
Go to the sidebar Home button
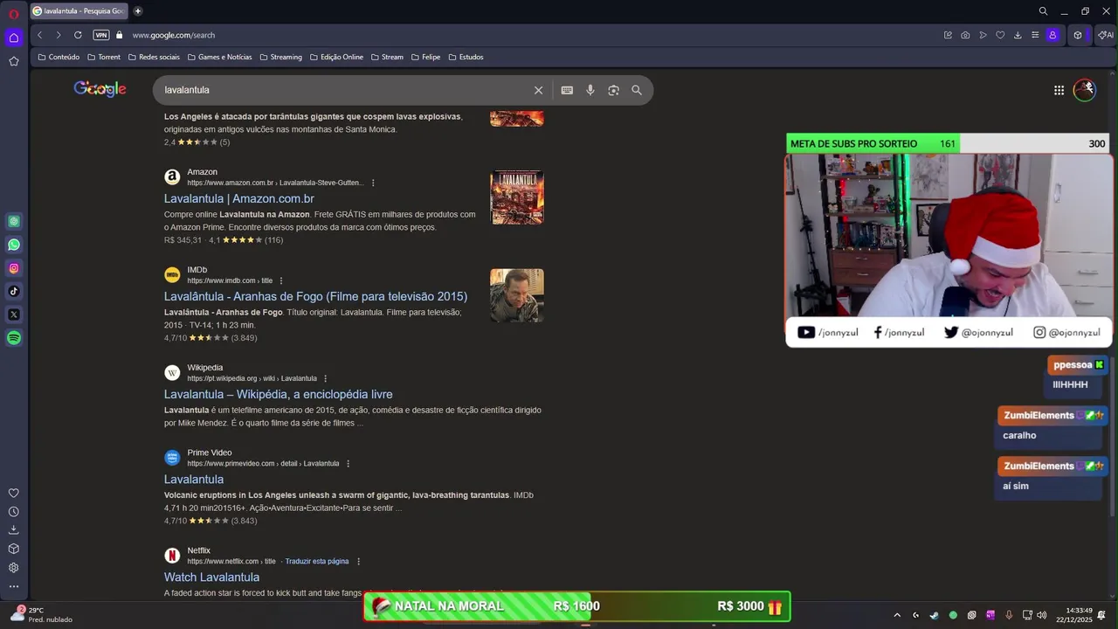click(13, 38)
